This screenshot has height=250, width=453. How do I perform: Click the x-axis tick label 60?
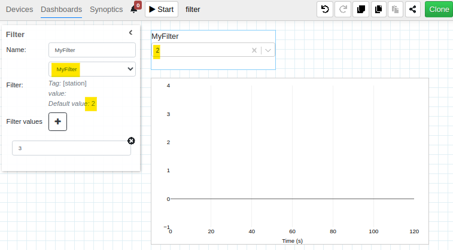[x=293, y=231]
